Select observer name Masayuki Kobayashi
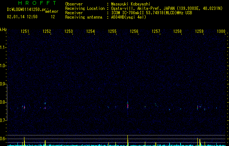Screen dimensions: 229x146 pos(131,4)
